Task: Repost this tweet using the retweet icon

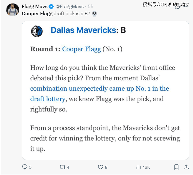Action: click(63, 167)
